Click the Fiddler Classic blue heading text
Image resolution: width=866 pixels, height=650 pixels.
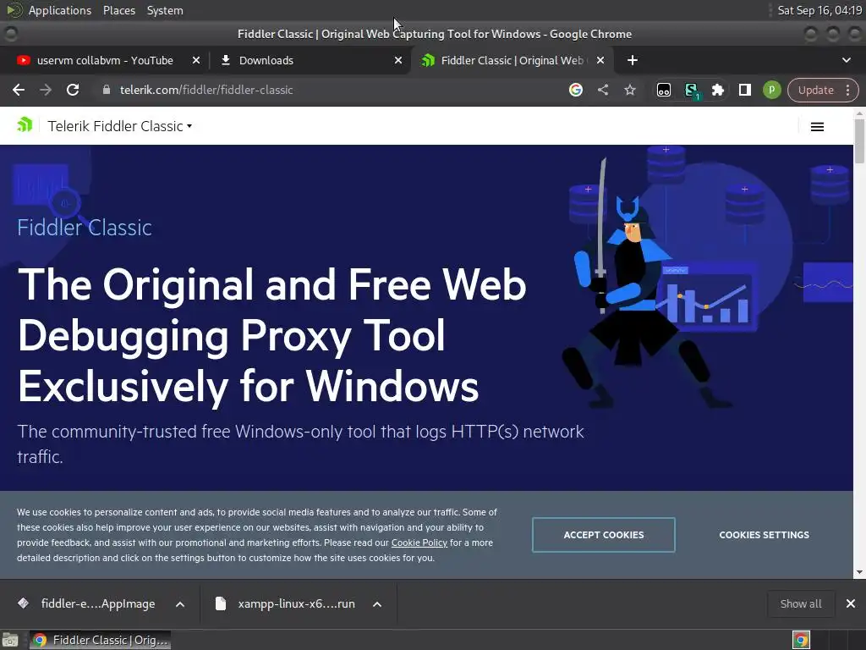point(85,228)
